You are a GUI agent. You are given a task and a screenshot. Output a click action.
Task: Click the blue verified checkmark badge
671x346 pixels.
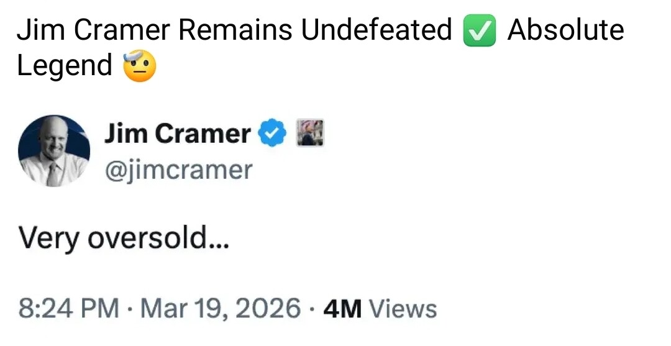[273, 134]
